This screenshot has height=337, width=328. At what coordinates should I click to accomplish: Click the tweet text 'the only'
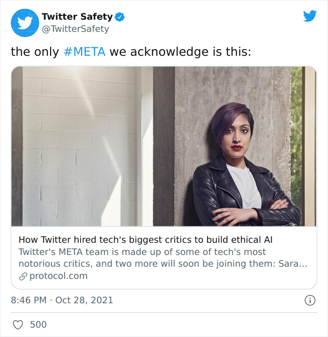[x=35, y=52]
